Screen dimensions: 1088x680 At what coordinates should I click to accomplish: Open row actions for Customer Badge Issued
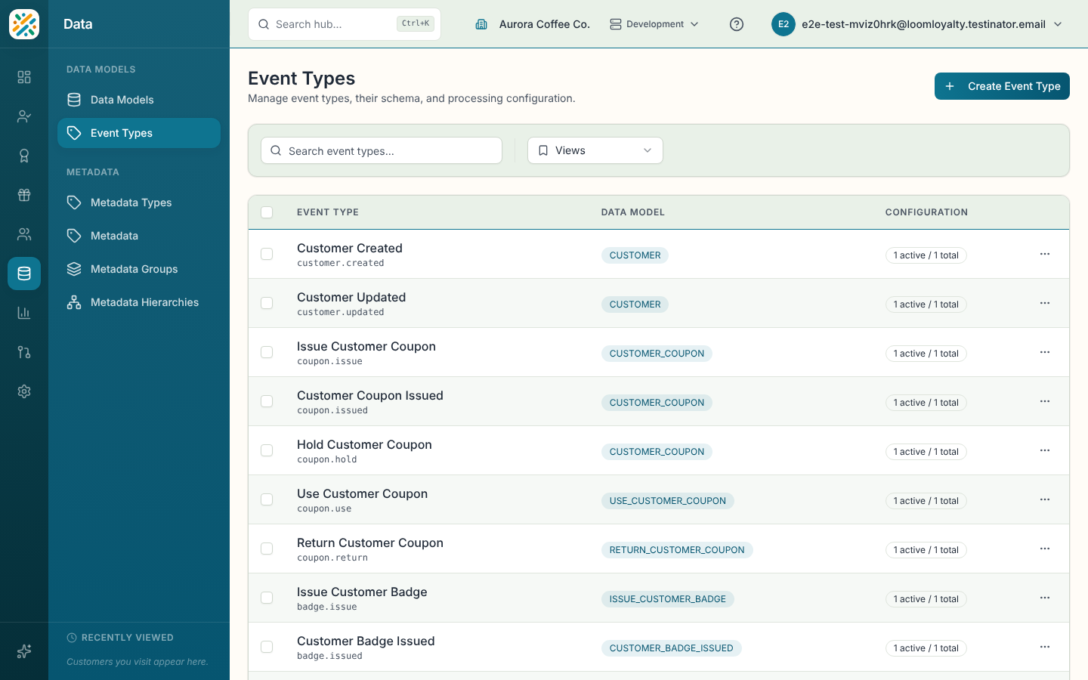[x=1045, y=647]
